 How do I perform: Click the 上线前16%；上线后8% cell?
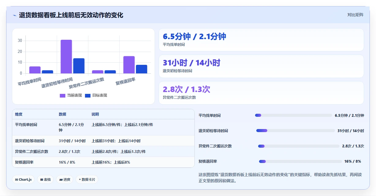pos(111,162)
